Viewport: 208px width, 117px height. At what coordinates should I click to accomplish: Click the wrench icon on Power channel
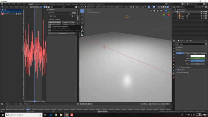point(17,14)
